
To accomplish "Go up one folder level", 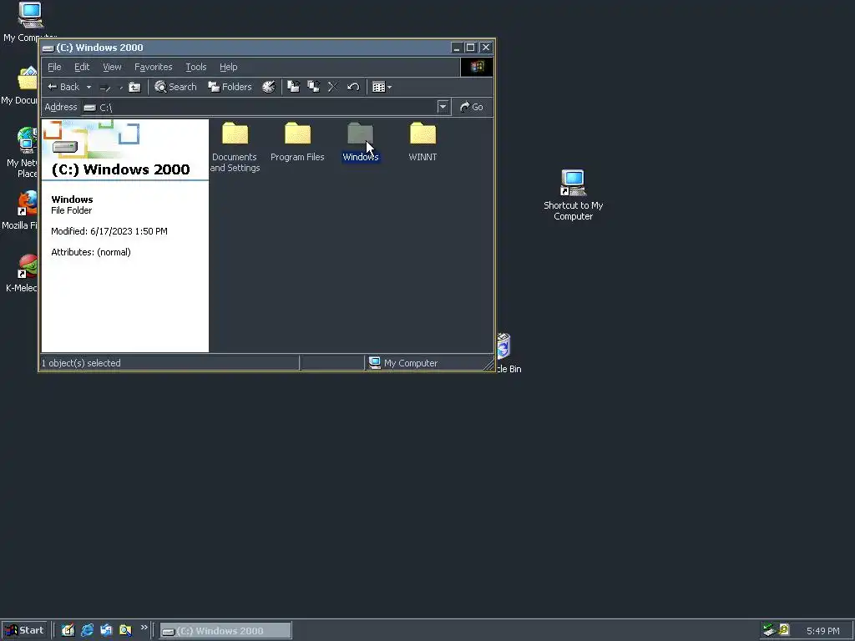I will [134, 87].
